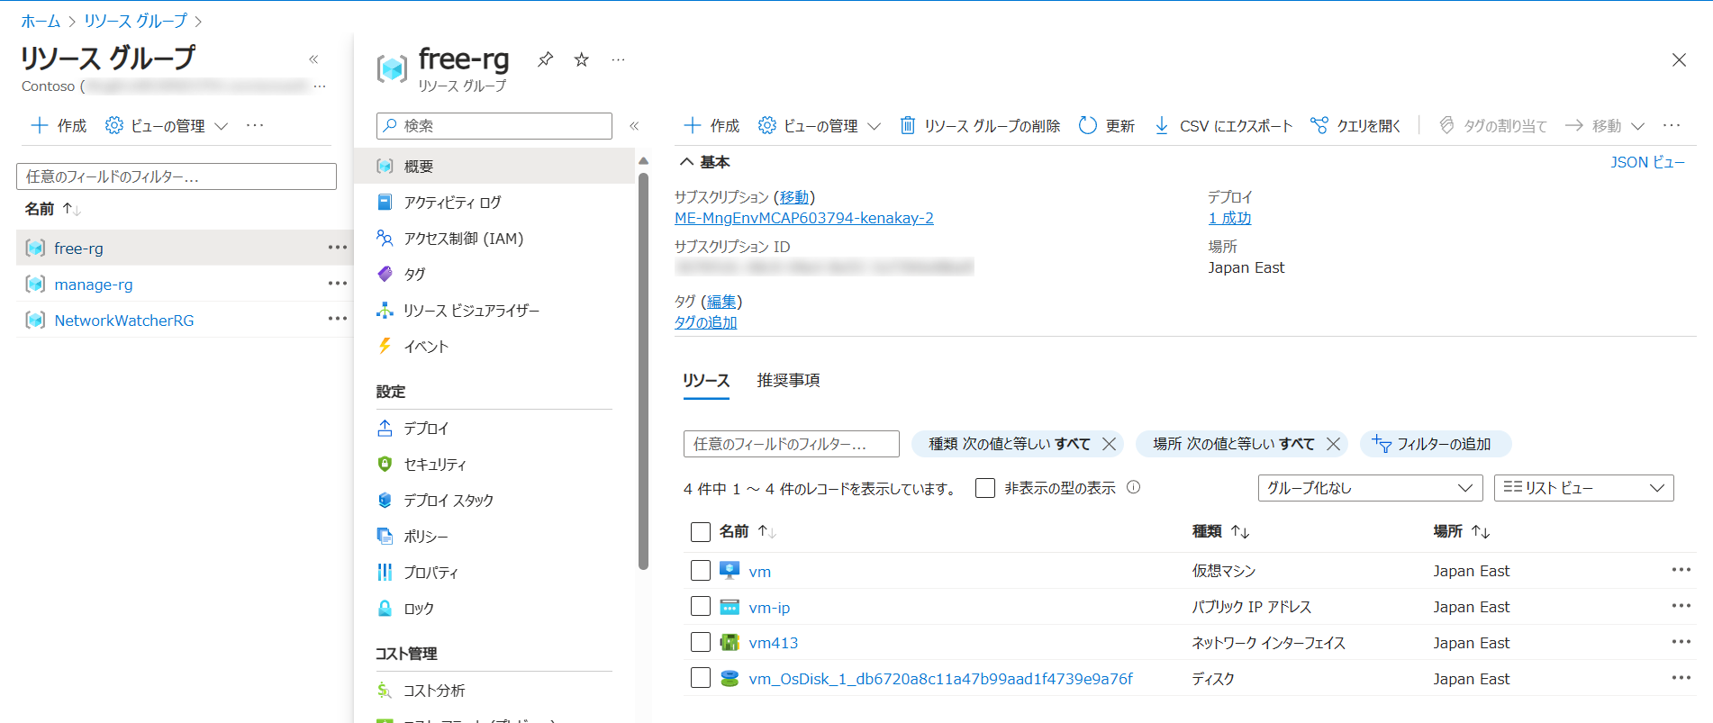Export to CSV using download icon
The image size is (1713, 723).
1162,126
